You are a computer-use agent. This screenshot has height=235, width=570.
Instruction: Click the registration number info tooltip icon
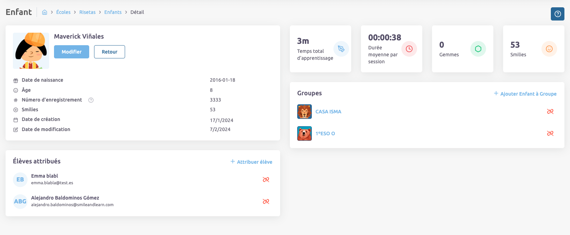(91, 100)
